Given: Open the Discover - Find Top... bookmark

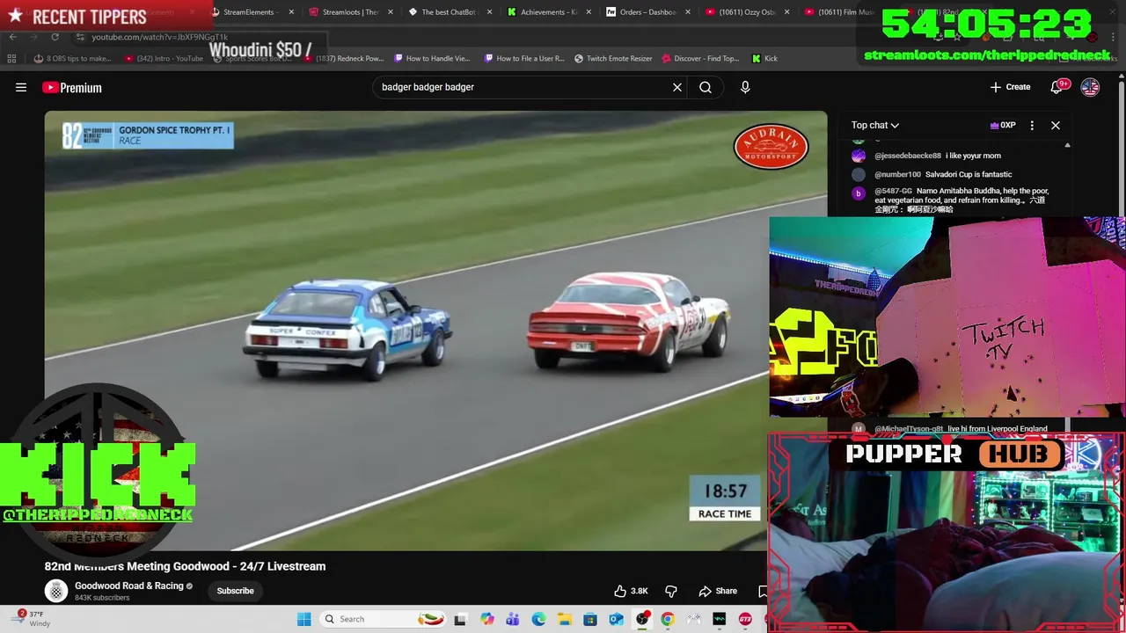Looking at the screenshot, I should pyautogui.click(x=700, y=58).
